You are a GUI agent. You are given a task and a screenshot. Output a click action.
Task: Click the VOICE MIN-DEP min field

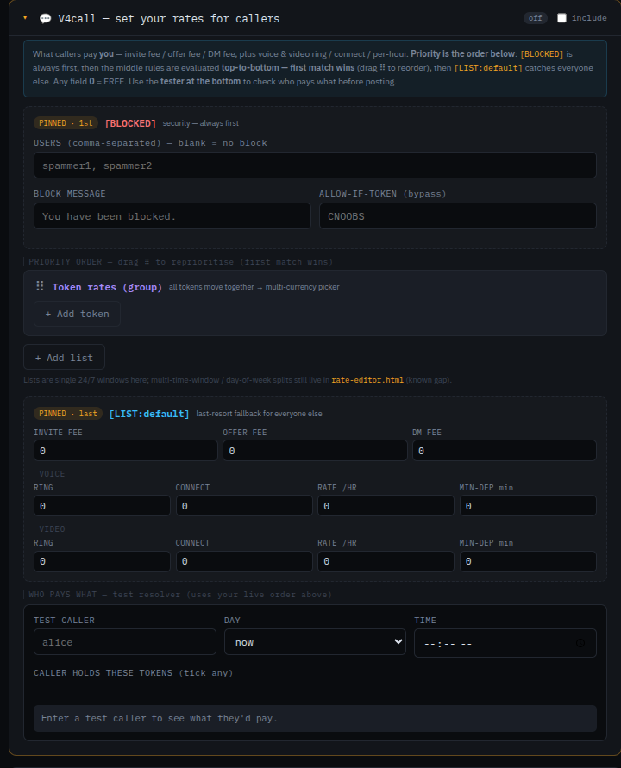(x=528, y=506)
